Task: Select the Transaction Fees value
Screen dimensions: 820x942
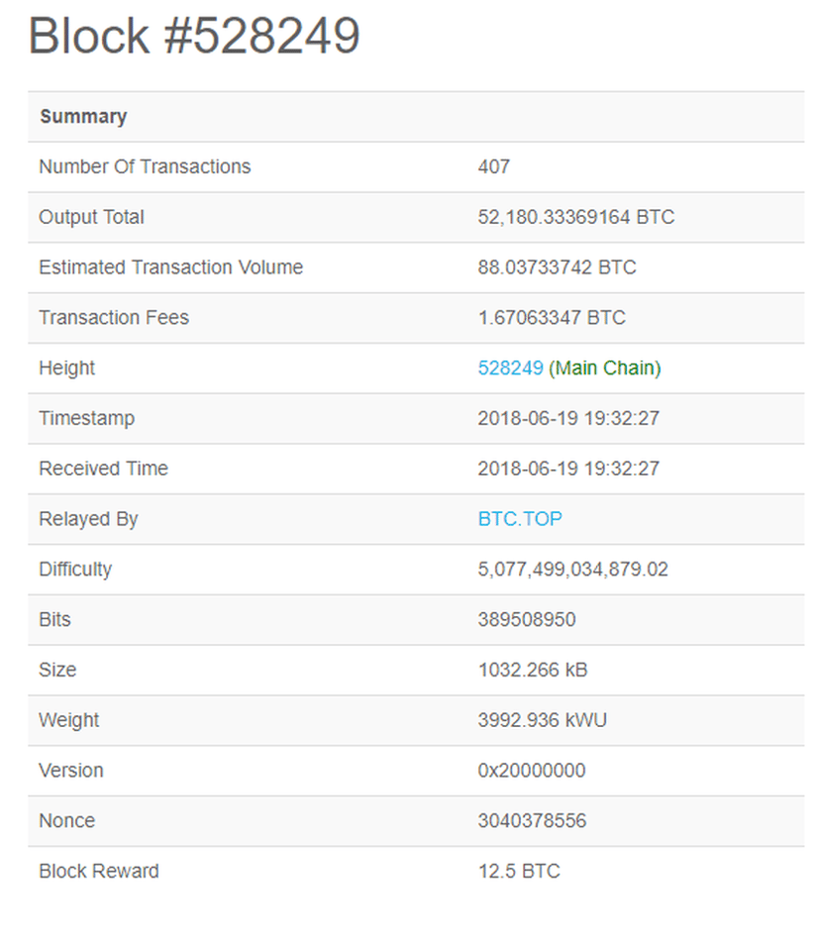Action: coord(552,318)
